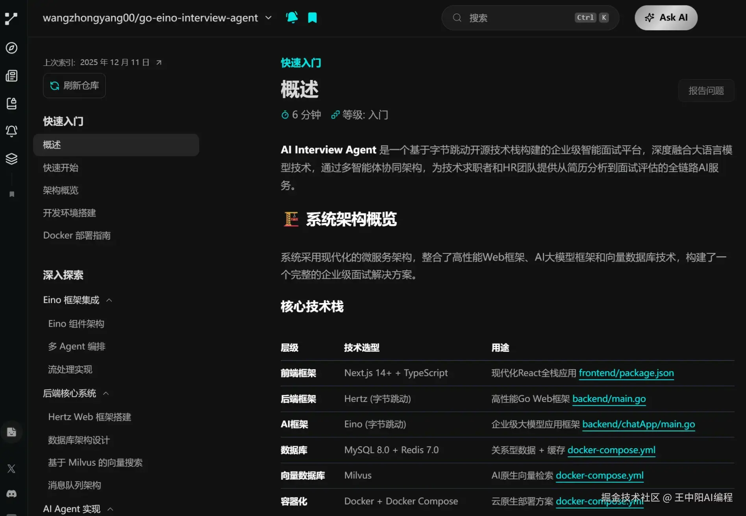Click the Hertz (字节跳动) cell
The width and height of the screenshot is (746, 516).
click(x=378, y=399)
